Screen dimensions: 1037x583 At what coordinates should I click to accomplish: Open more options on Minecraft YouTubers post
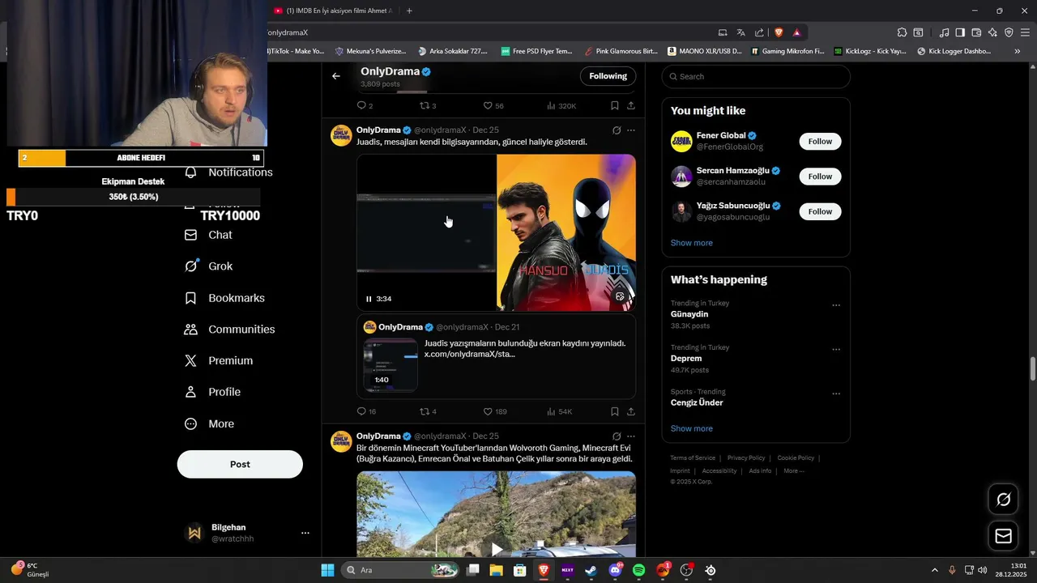coord(631,436)
